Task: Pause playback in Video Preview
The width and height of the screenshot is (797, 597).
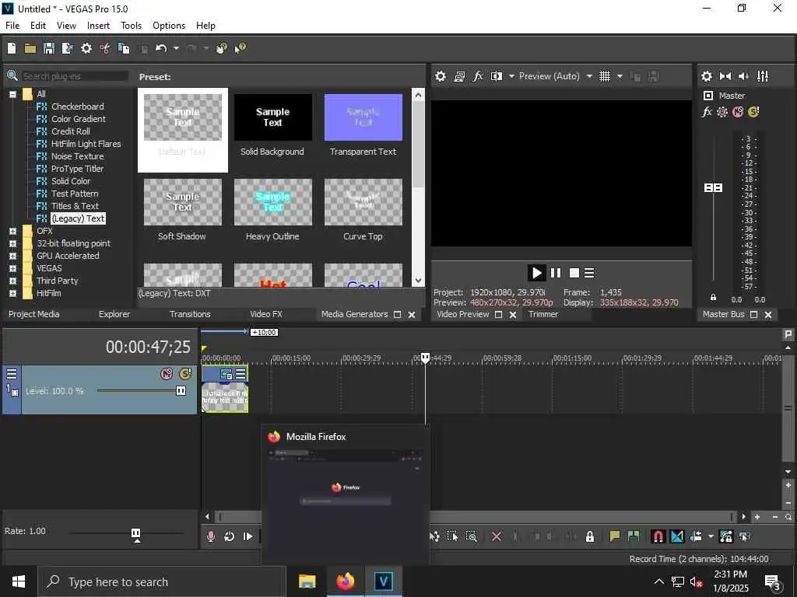Action: pyautogui.click(x=556, y=273)
